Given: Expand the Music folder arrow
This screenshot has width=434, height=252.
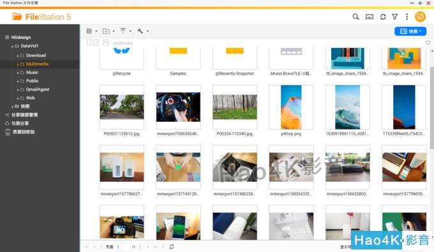Looking at the screenshot, I should point(18,73).
